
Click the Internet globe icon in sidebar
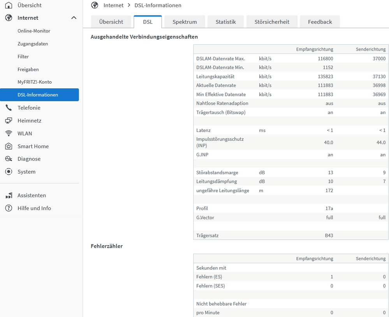coord(9,18)
